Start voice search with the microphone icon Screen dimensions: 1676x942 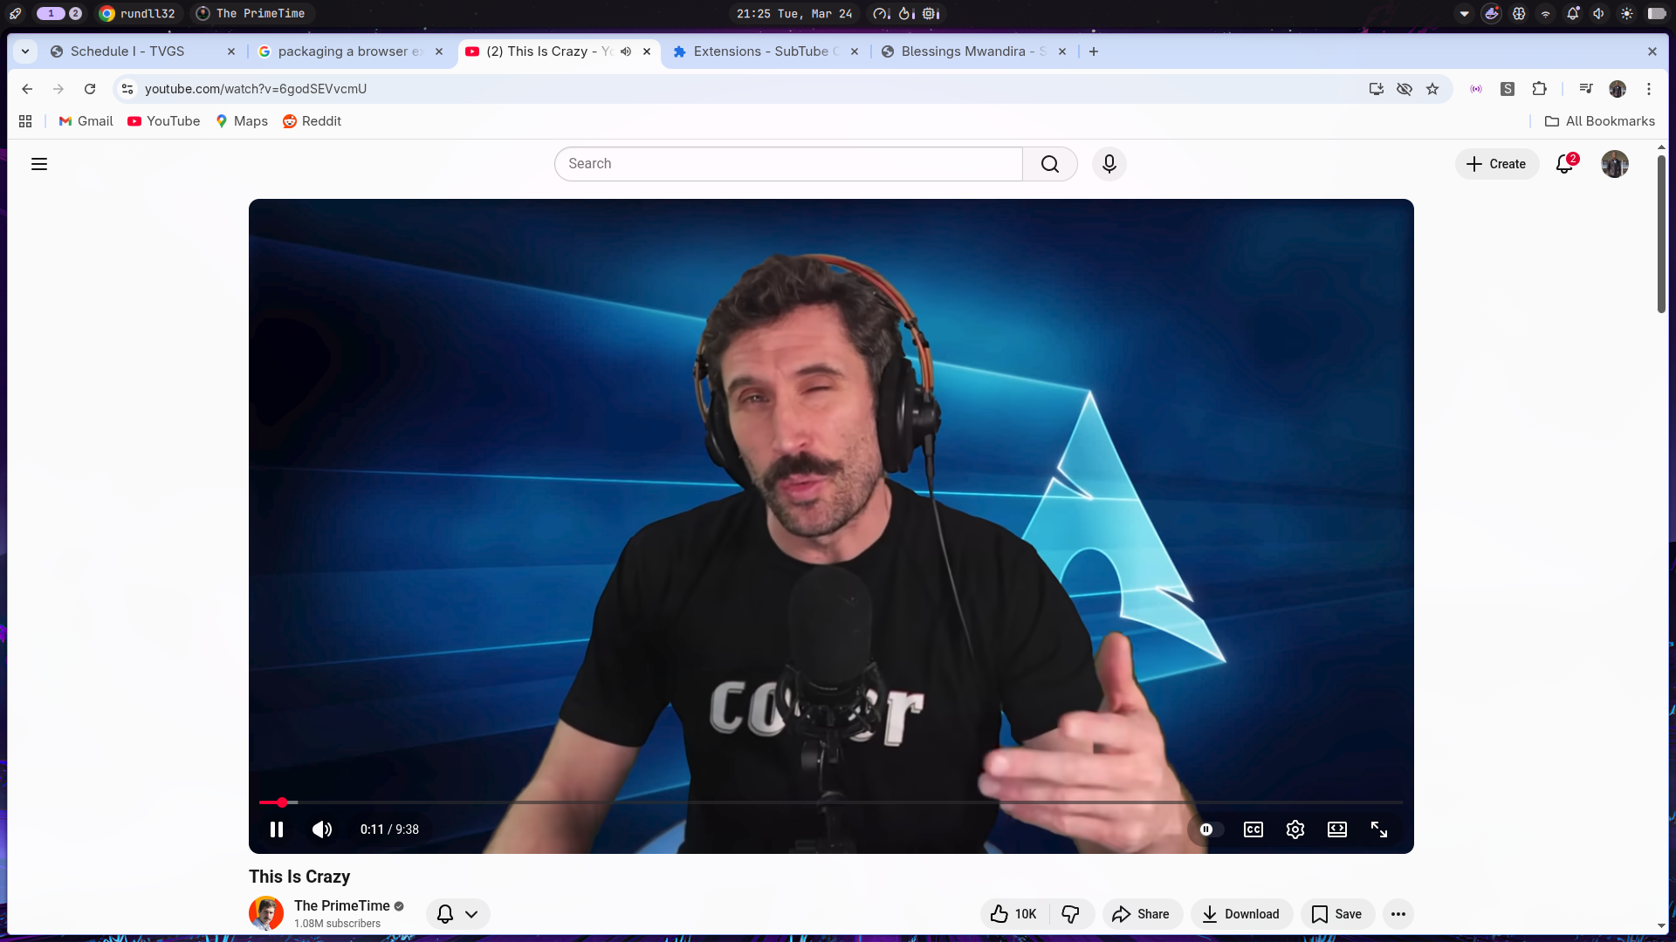[x=1109, y=163]
